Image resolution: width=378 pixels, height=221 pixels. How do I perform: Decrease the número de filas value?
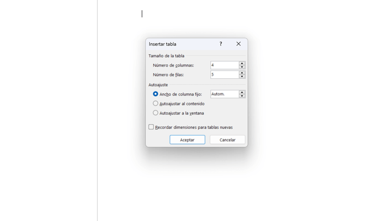click(242, 77)
